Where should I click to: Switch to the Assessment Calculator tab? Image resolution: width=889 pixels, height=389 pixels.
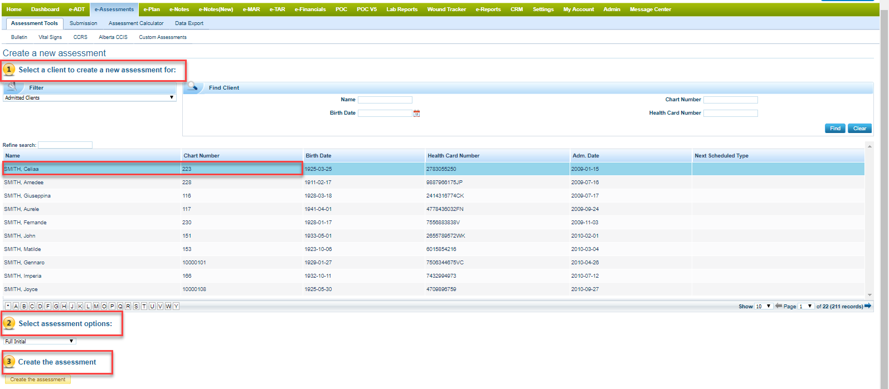(136, 23)
